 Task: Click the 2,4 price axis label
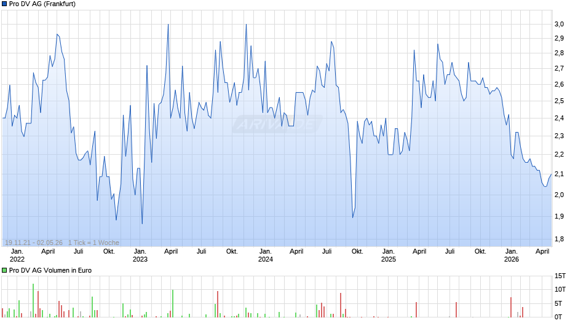(x=559, y=119)
